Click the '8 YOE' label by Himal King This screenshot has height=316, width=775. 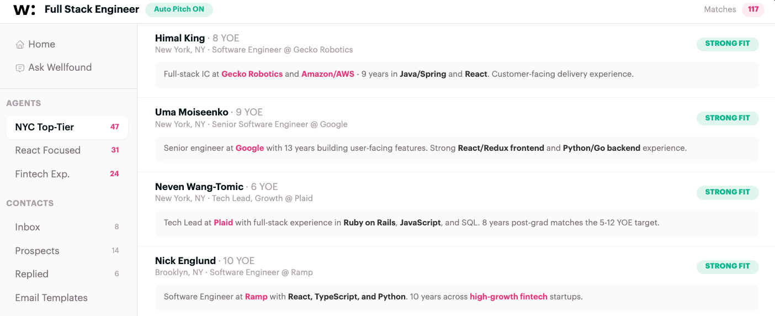click(x=226, y=38)
